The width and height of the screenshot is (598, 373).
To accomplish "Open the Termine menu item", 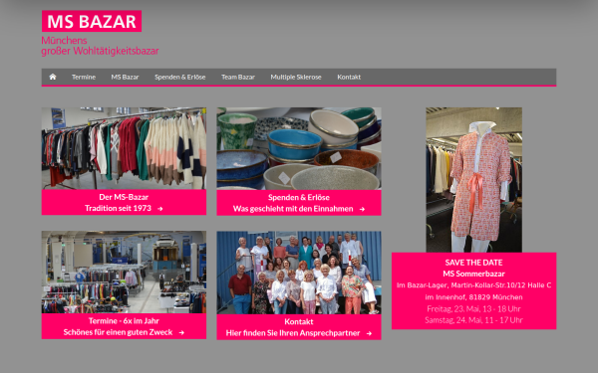I will 84,77.
